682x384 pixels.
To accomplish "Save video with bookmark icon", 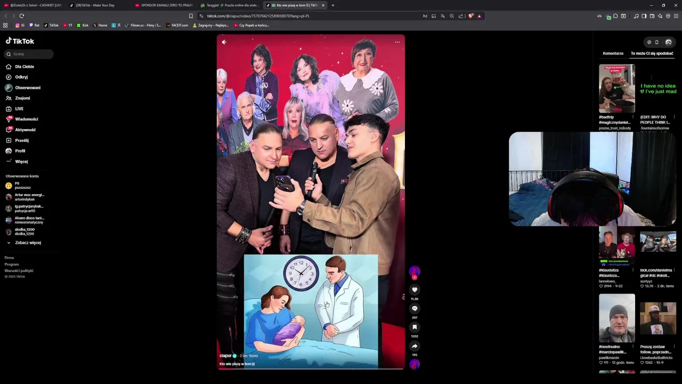I will [x=415, y=327].
